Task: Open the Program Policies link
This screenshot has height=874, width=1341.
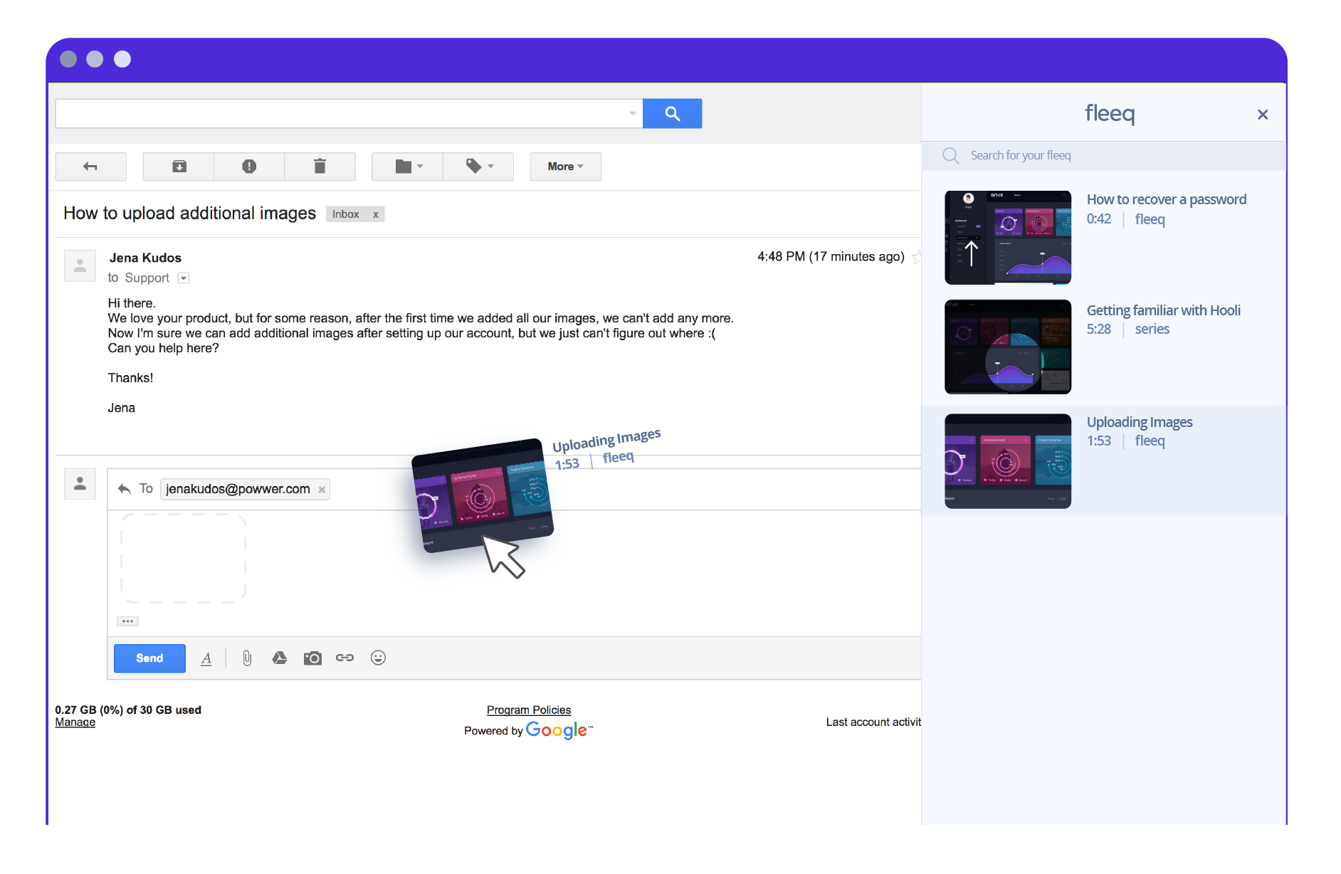Action: click(529, 710)
